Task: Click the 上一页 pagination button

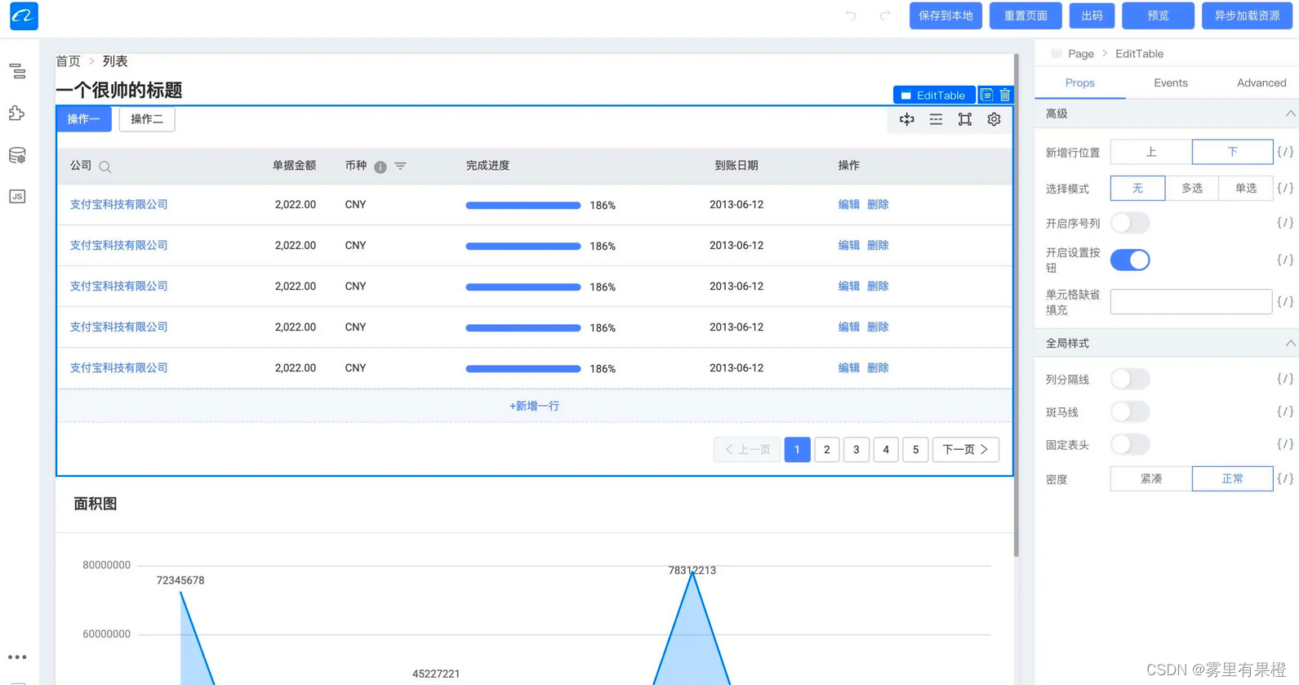Action: [x=747, y=450]
